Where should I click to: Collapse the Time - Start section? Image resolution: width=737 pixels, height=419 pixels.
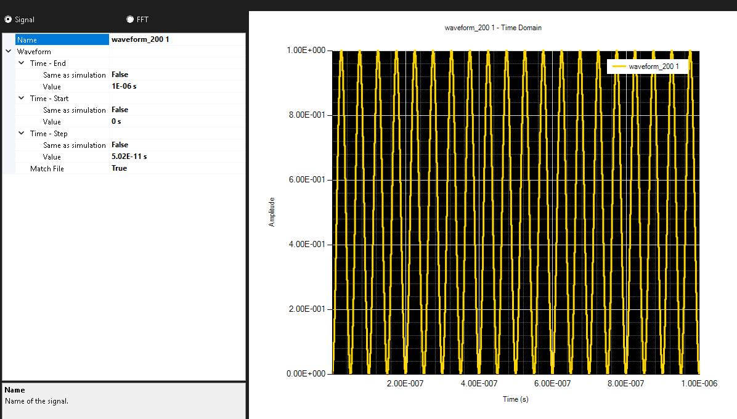point(21,98)
